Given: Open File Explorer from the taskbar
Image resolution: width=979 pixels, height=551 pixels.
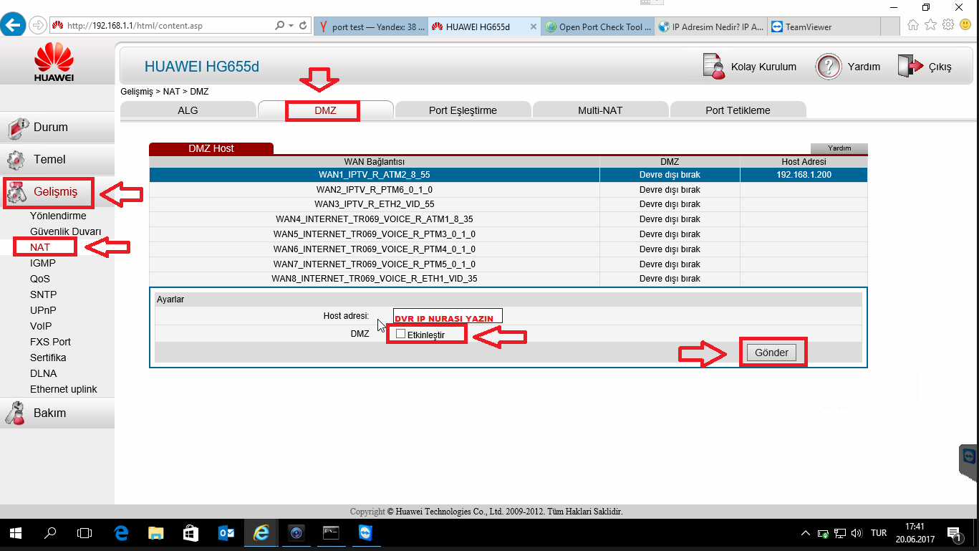Looking at the screenshot, I should [155, 533].
